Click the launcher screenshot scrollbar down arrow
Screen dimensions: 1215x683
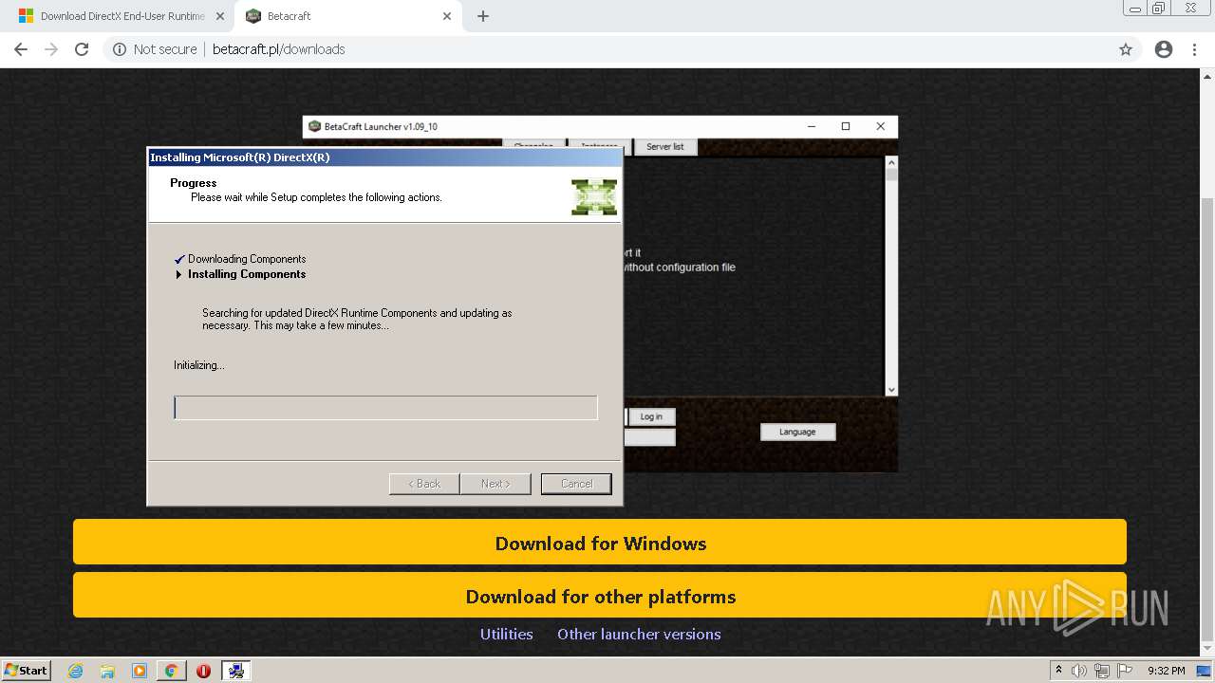click(x=890, y=389)
